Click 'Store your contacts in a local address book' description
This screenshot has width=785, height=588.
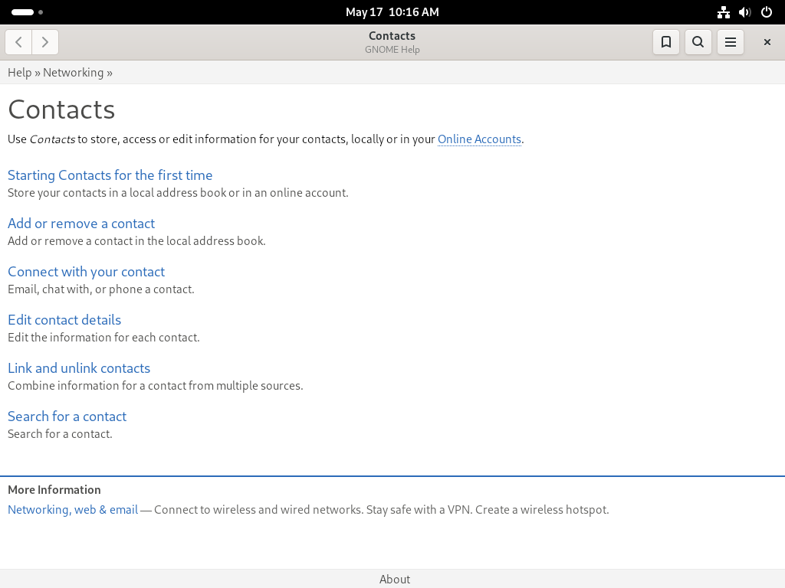[178, 193]
